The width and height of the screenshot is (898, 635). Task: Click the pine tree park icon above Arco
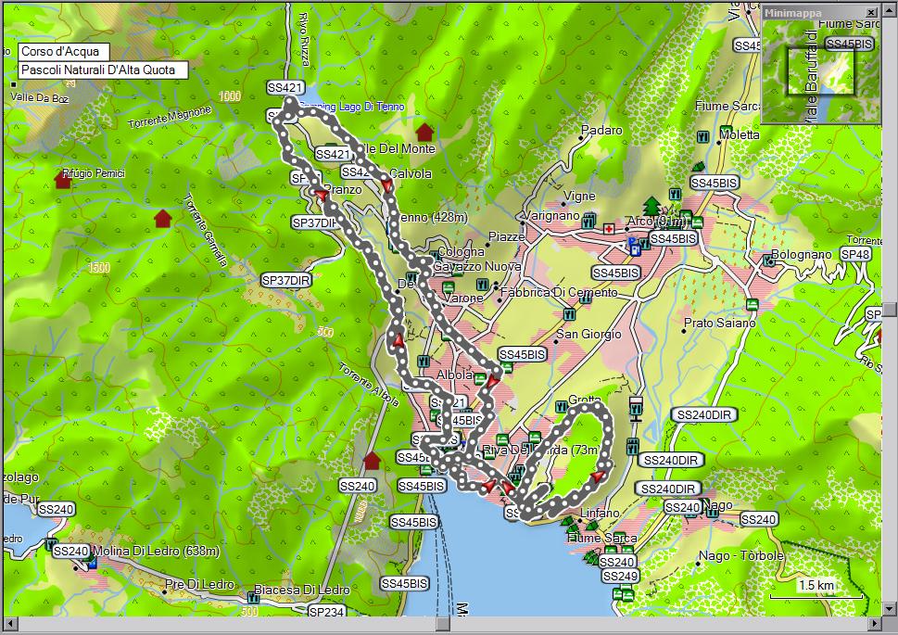pos(651,206)
